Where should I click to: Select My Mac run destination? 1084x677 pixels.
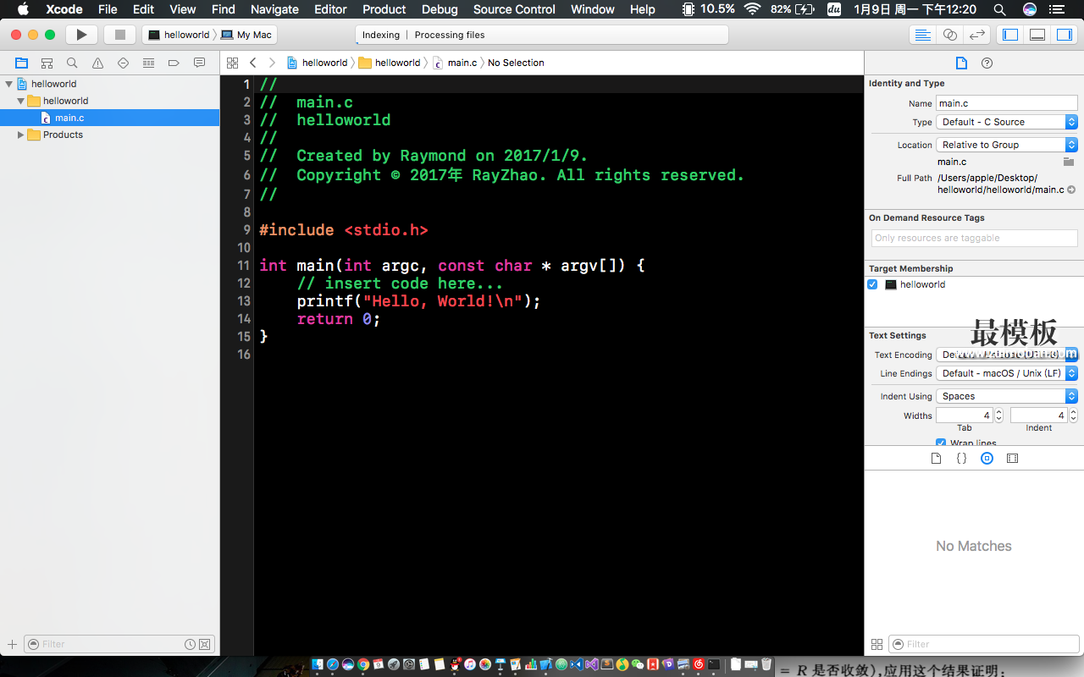(247, 35)
